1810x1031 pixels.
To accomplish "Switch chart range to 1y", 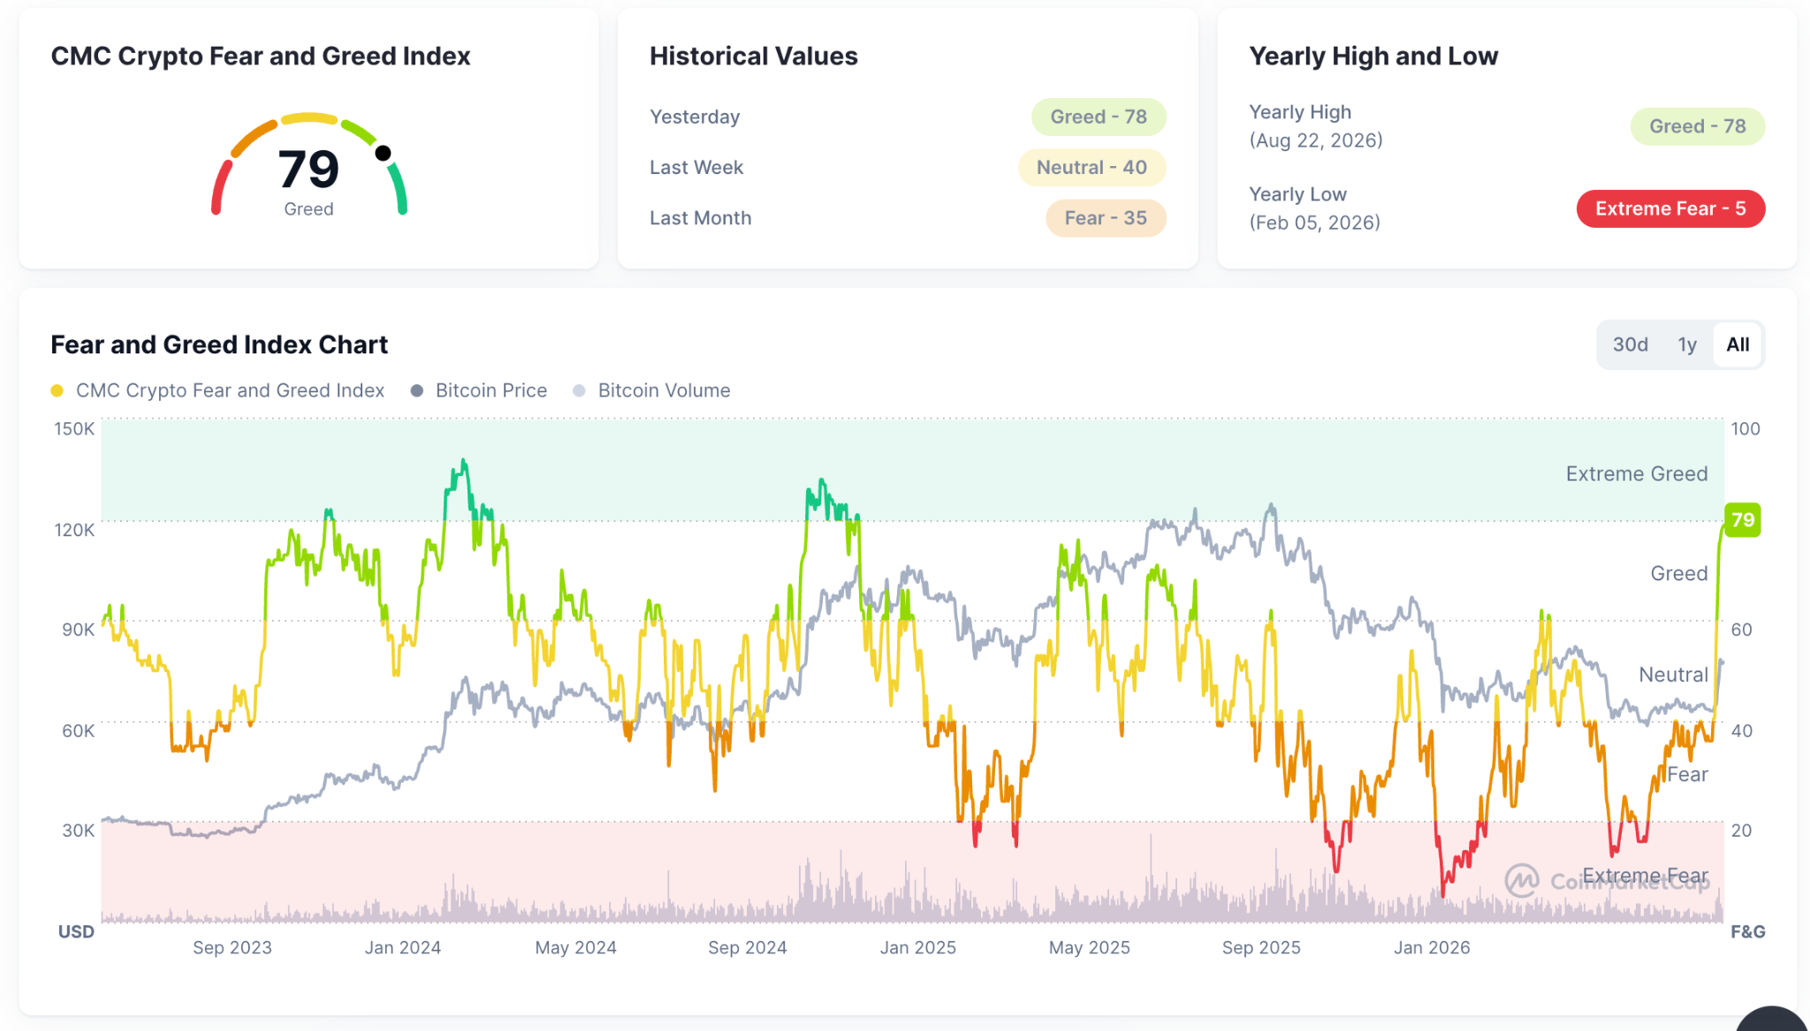I will point(1687,345).
